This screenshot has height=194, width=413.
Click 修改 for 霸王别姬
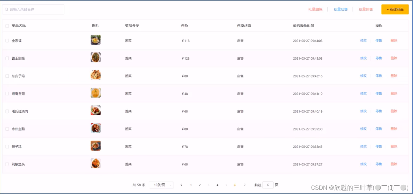363,58
